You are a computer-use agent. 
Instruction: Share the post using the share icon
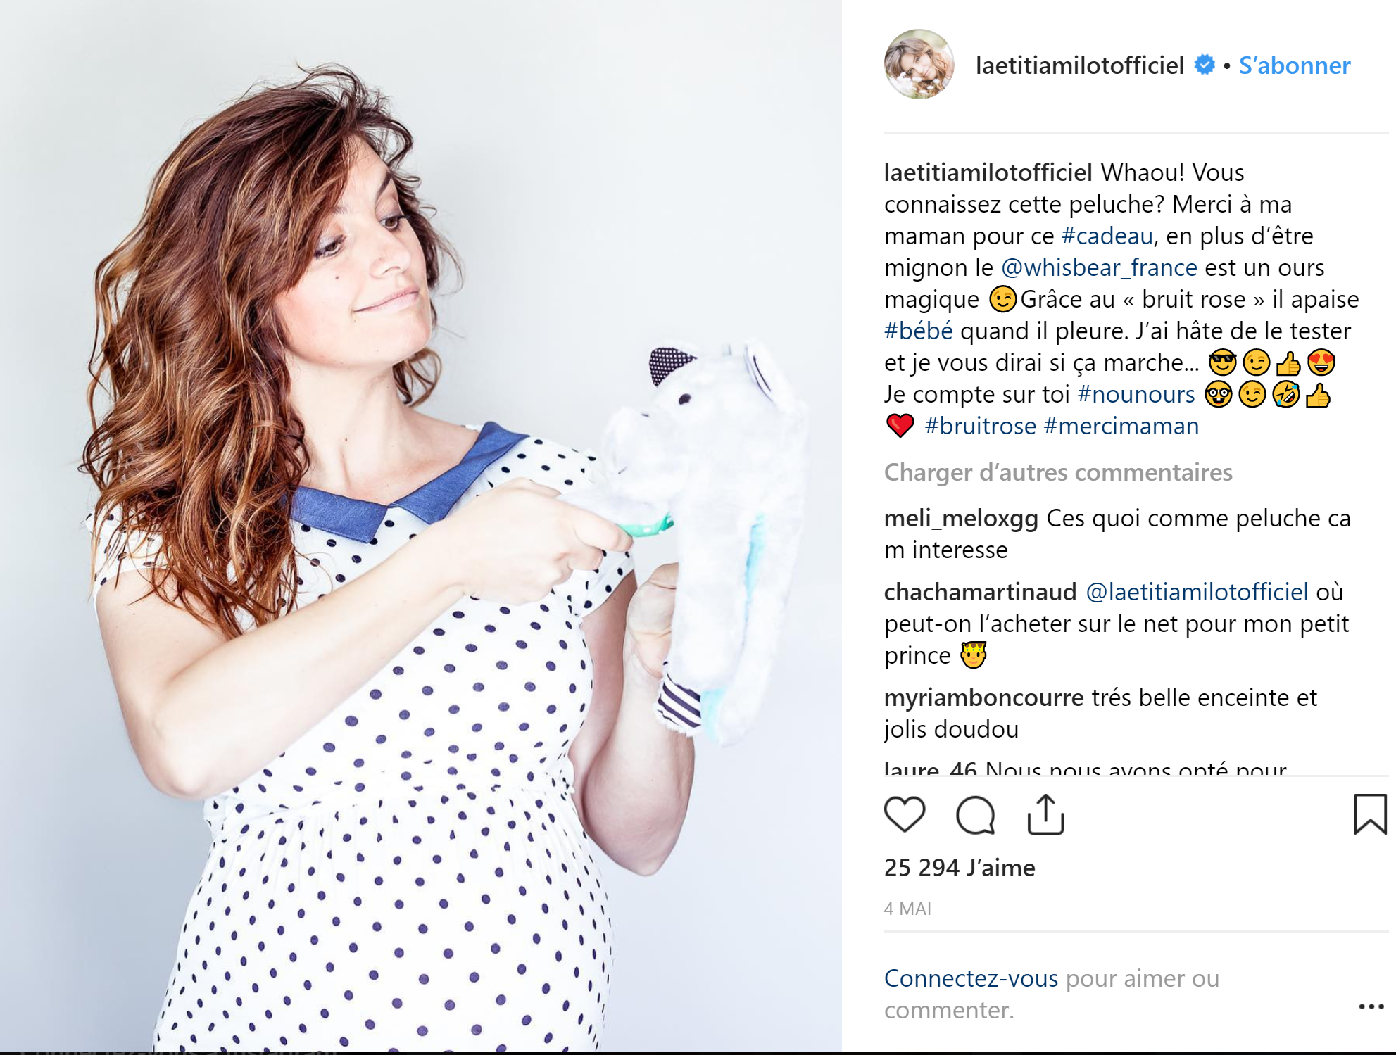coord(1045,815)
